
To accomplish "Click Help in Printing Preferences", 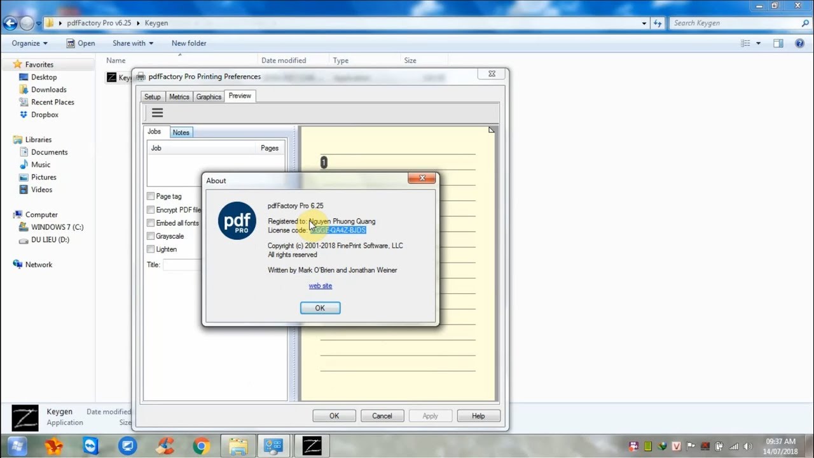I will 478,416.
